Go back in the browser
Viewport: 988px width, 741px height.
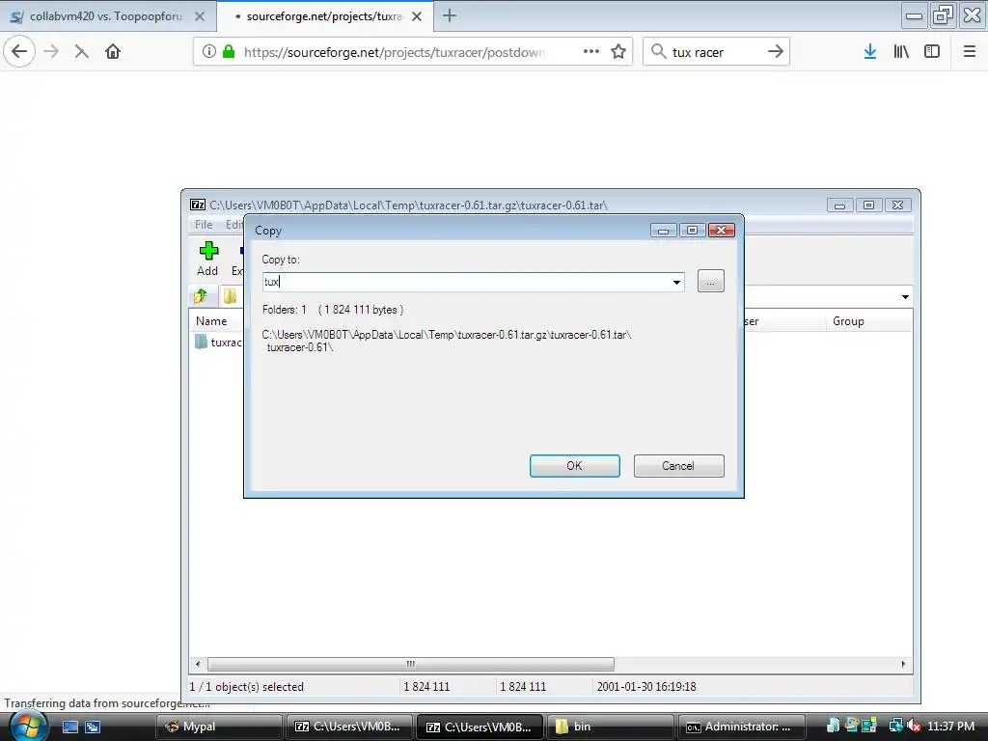(x=19, y=52)
